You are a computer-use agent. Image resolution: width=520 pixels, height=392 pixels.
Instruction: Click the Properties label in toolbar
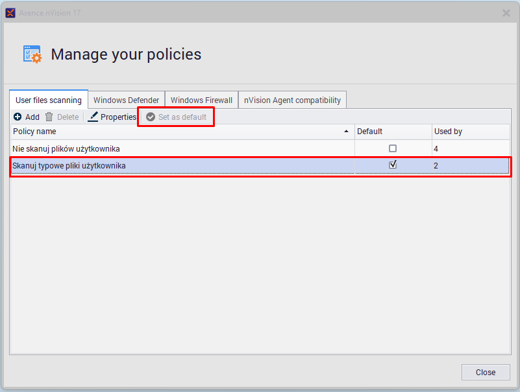tap(118, 117)
